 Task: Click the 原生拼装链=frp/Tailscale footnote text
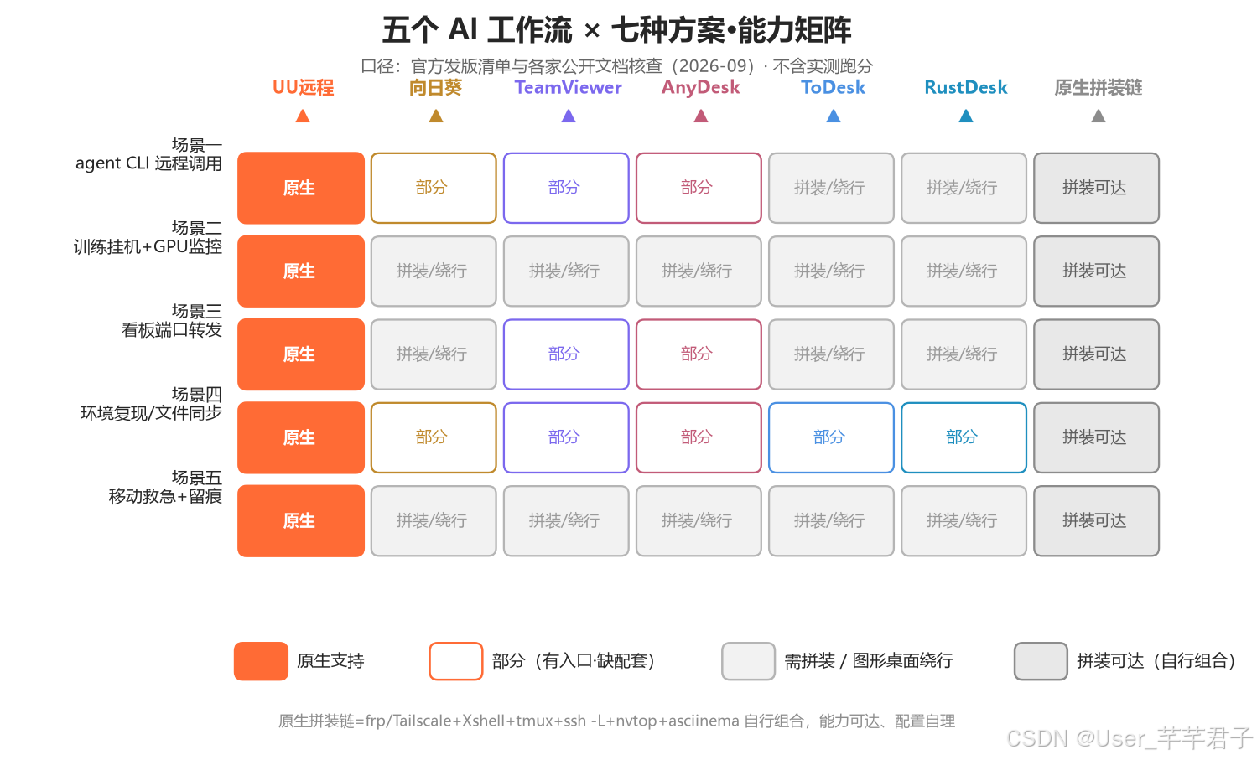tap(616, 721)
